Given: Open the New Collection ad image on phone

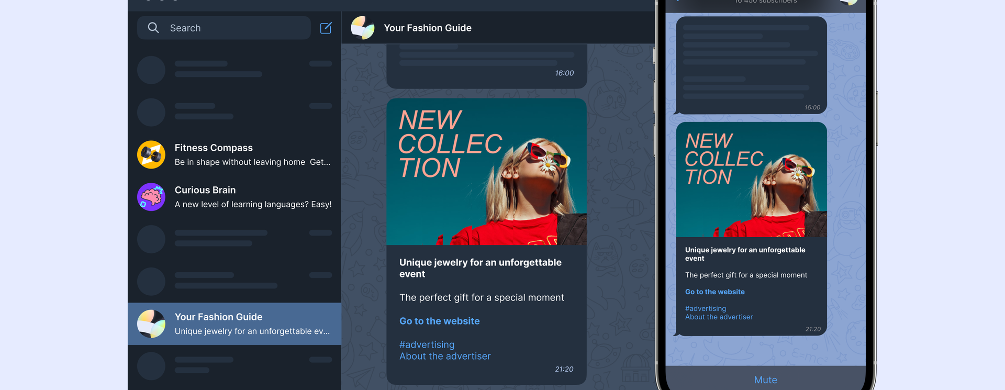Looking at the screenshot, I should pos(752,180).
